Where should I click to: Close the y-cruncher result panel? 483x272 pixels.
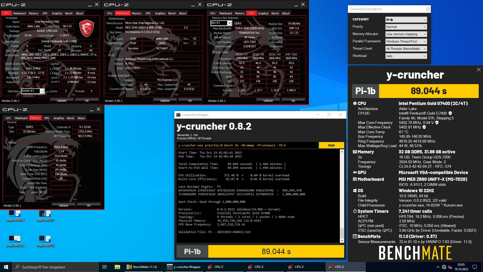pos(478,70)
